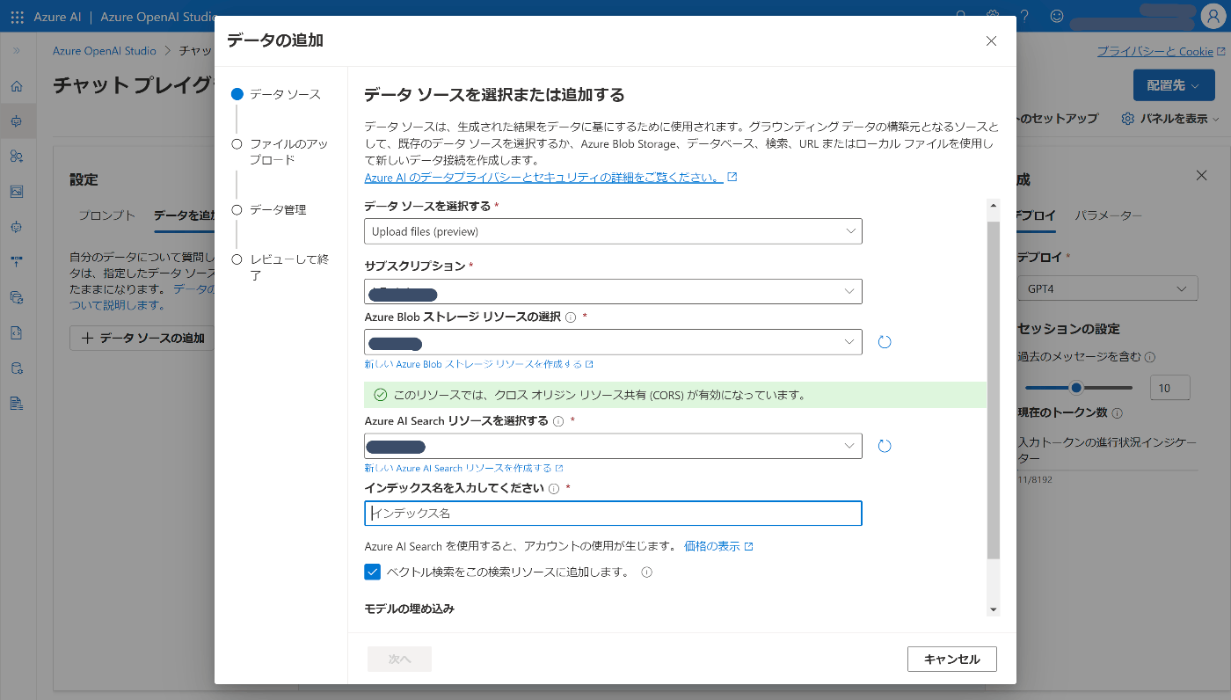Open 新しい Azure Blob ストレージ リソースを作成する link

[478, 364]
